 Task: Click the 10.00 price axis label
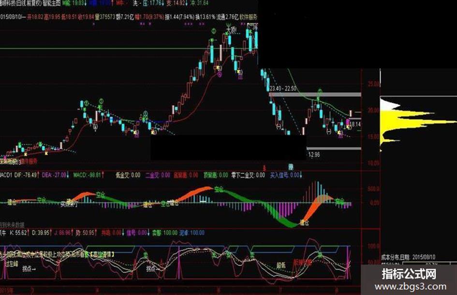click(373, 163)
